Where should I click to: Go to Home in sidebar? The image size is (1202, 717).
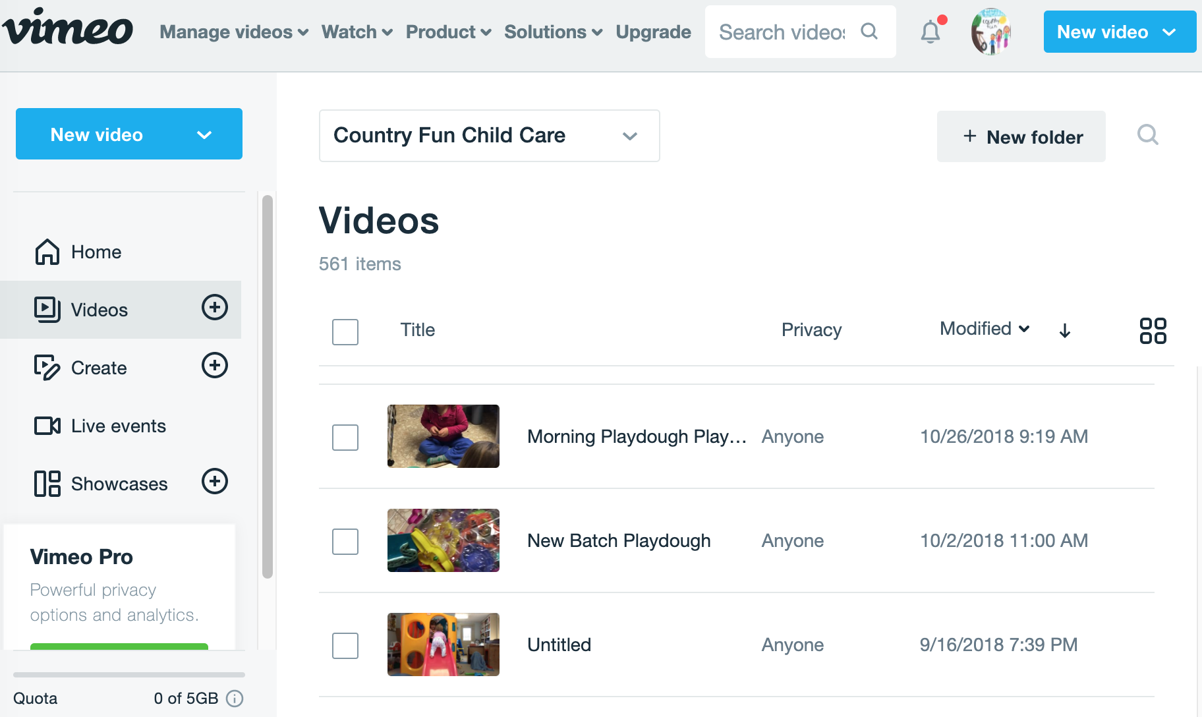(96, 252)
